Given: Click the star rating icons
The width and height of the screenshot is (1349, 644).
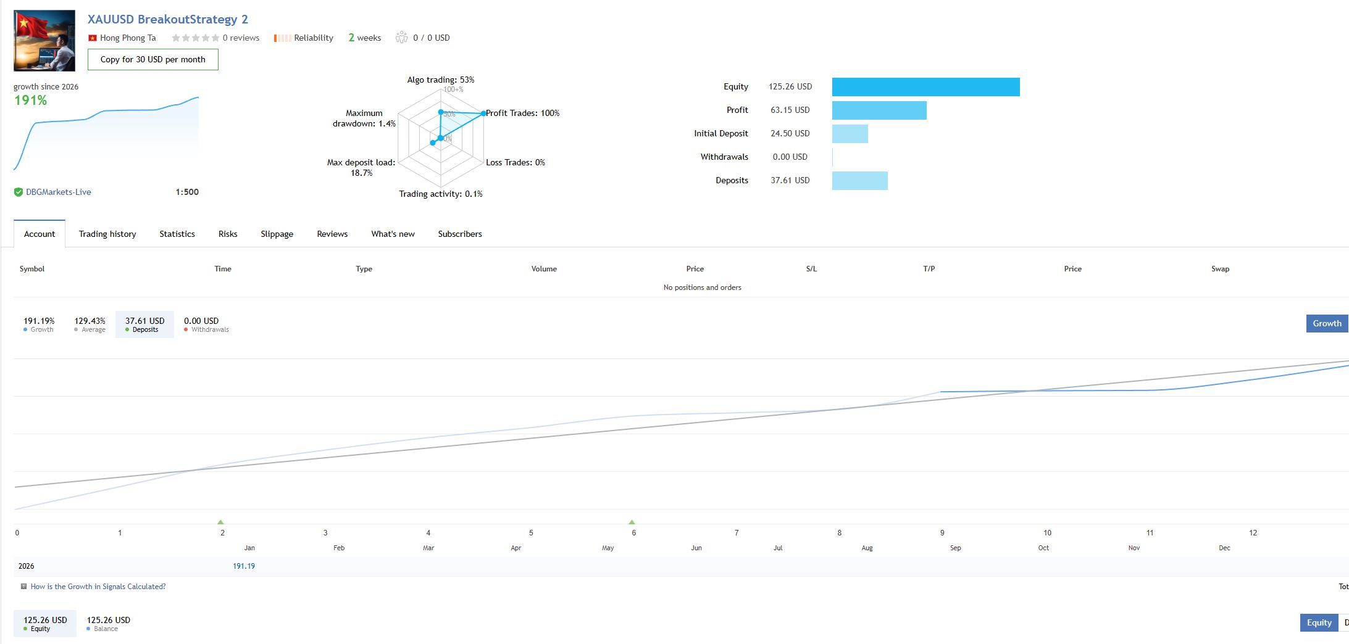Looking at the screenshot, I should (195, 38).
